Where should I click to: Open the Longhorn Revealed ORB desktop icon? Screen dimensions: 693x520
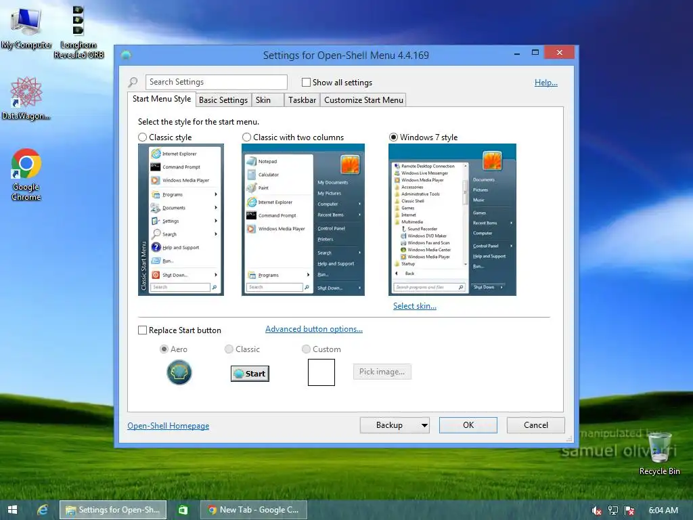pyautogui.click(x=79, y=32)
